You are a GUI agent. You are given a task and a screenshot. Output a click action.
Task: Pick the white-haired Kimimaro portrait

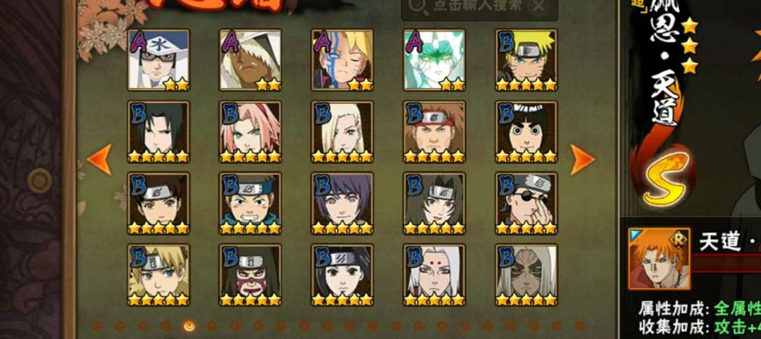click(x=434, y=275)
